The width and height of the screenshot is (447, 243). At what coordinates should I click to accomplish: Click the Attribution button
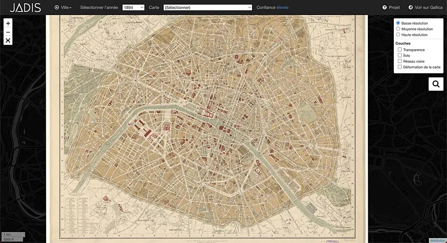pyautogui.click(x=438, y=241)
